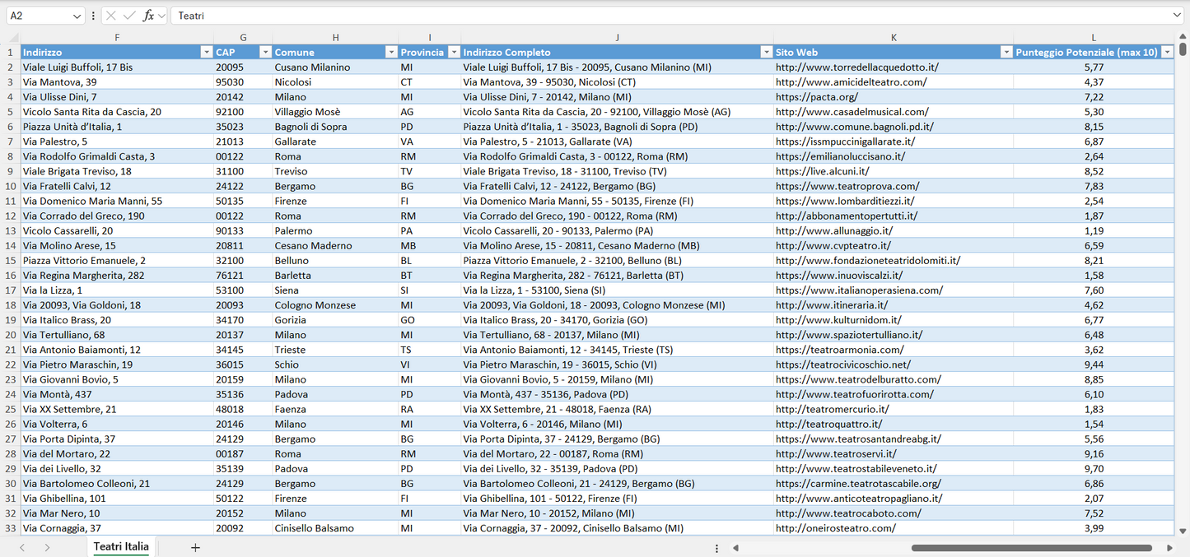Open the filter dropdown on the CAP column
Viewport: 1190px width, 557px height.
[x=265, y=52]
